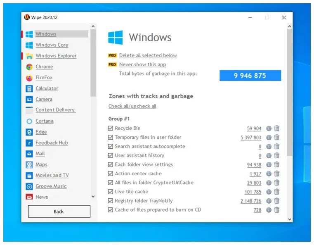
Task: Delete Recycle Bin using its trash icon
Action: 277,128
